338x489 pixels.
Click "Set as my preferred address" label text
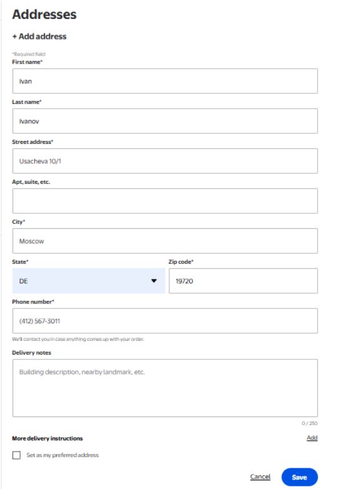(x=62, y=455)
